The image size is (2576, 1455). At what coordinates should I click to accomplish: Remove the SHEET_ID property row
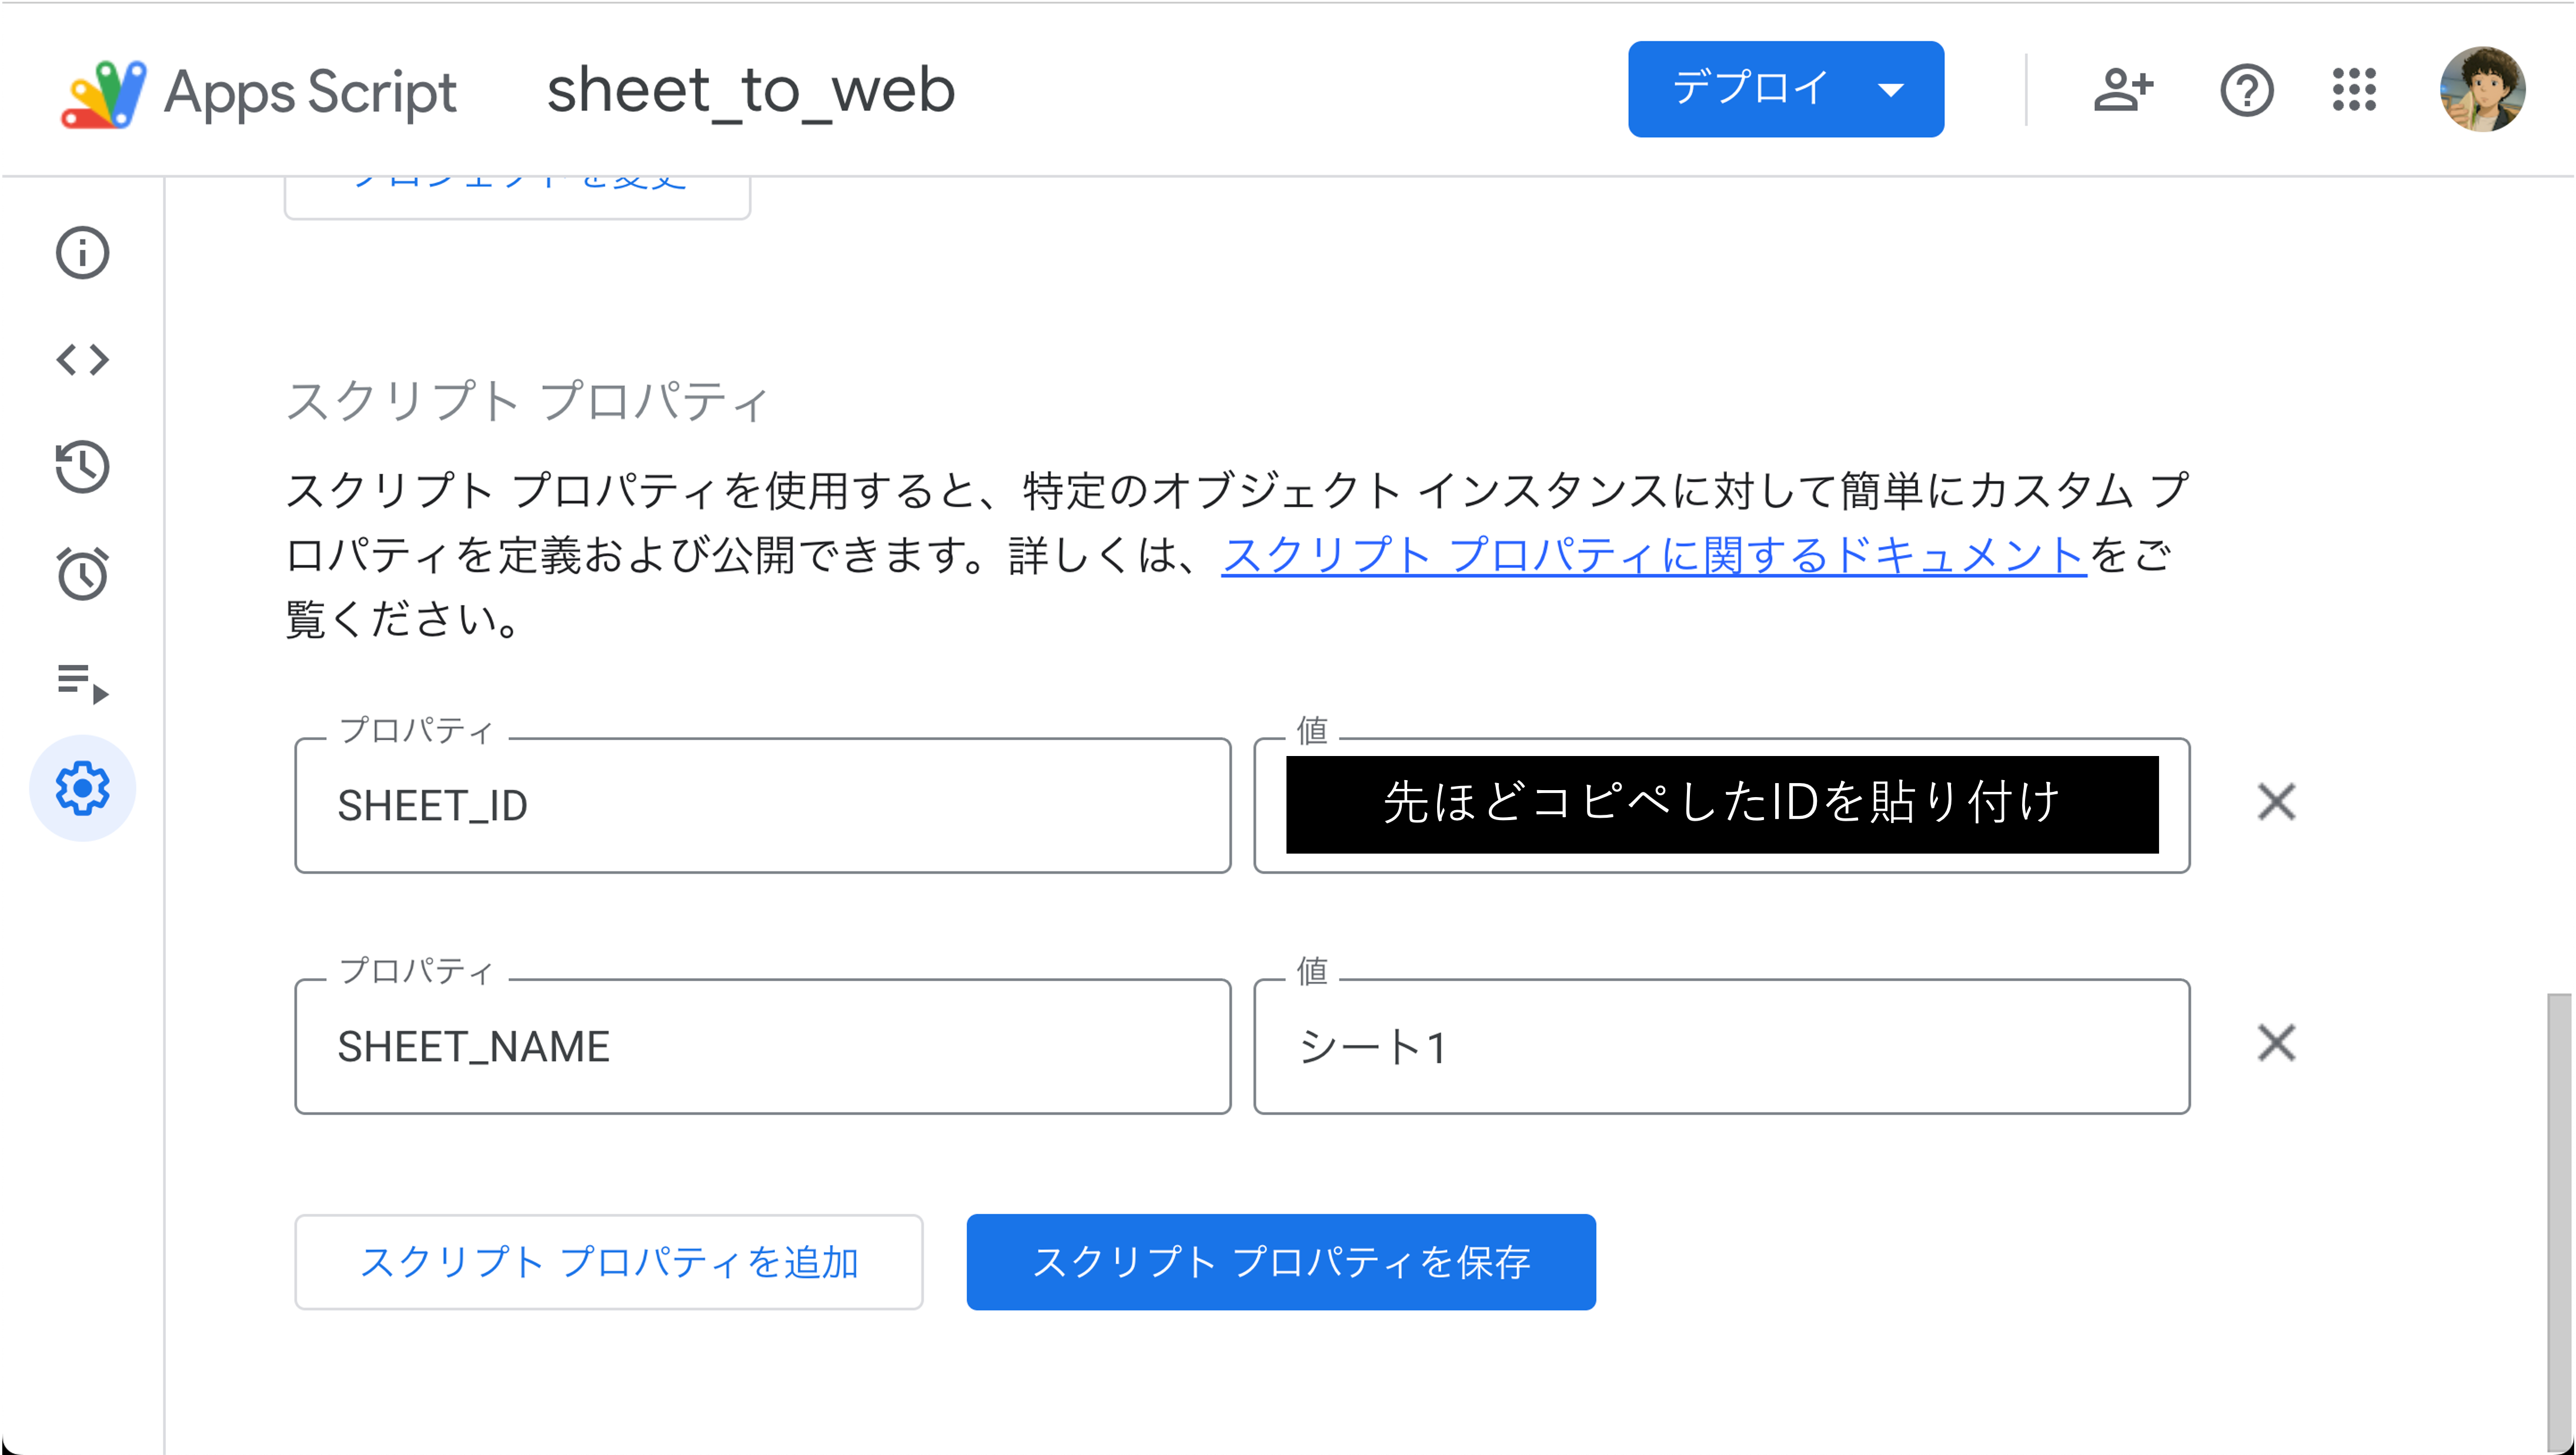click(x=2276, y=803)
